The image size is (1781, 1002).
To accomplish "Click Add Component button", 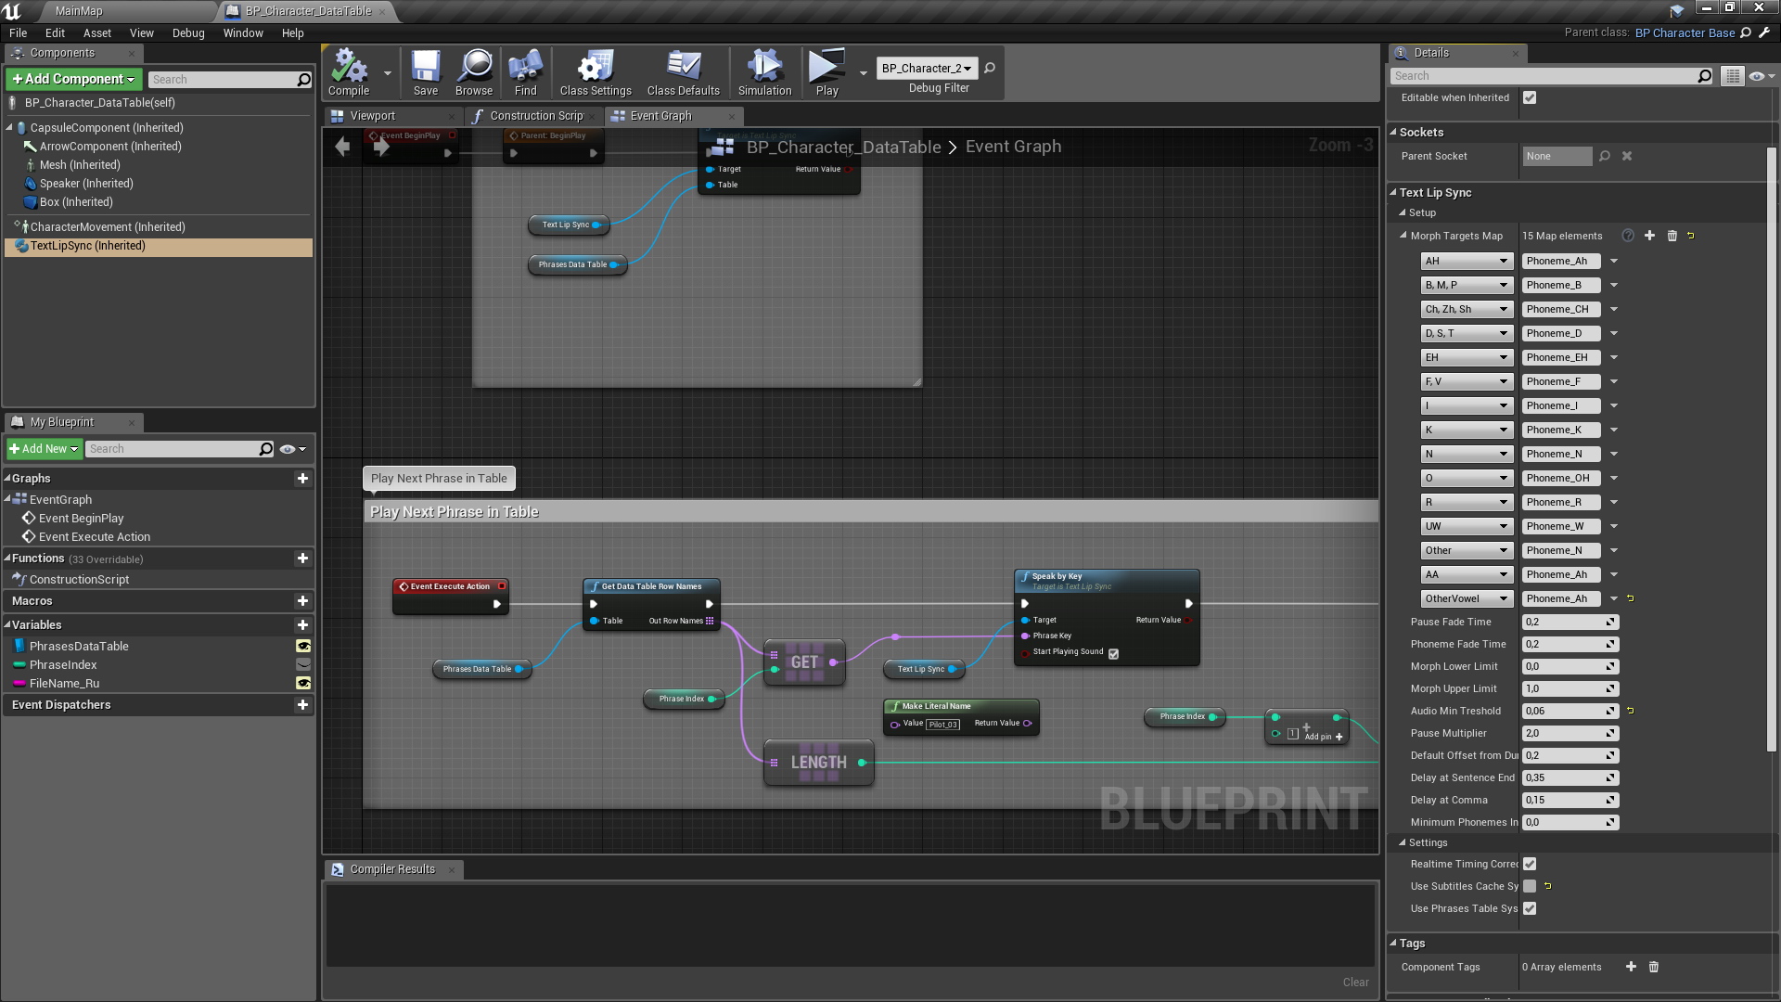I will coord(74,80).
